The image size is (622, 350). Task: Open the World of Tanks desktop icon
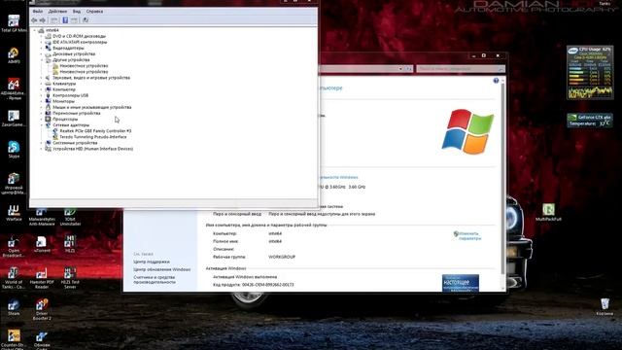point(14,277)
